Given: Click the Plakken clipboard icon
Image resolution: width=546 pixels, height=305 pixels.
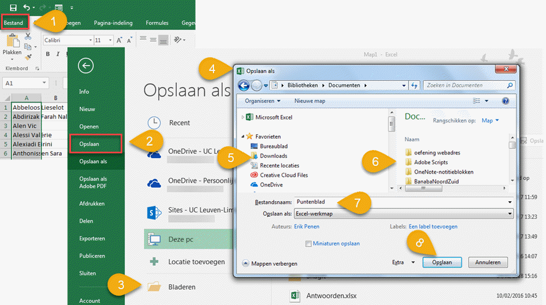Looking at the screenshot, I should 13,41.
